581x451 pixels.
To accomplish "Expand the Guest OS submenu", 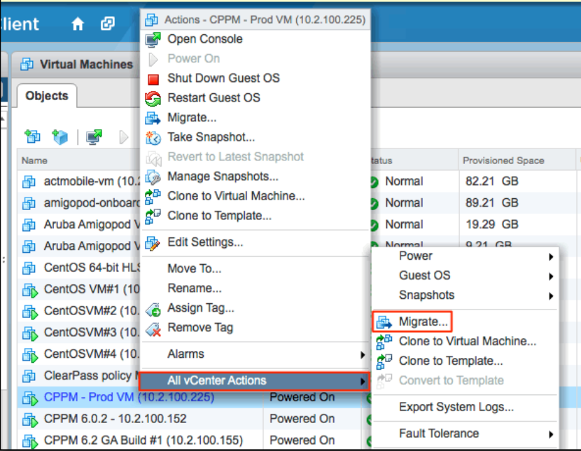I will coord(465,276).
